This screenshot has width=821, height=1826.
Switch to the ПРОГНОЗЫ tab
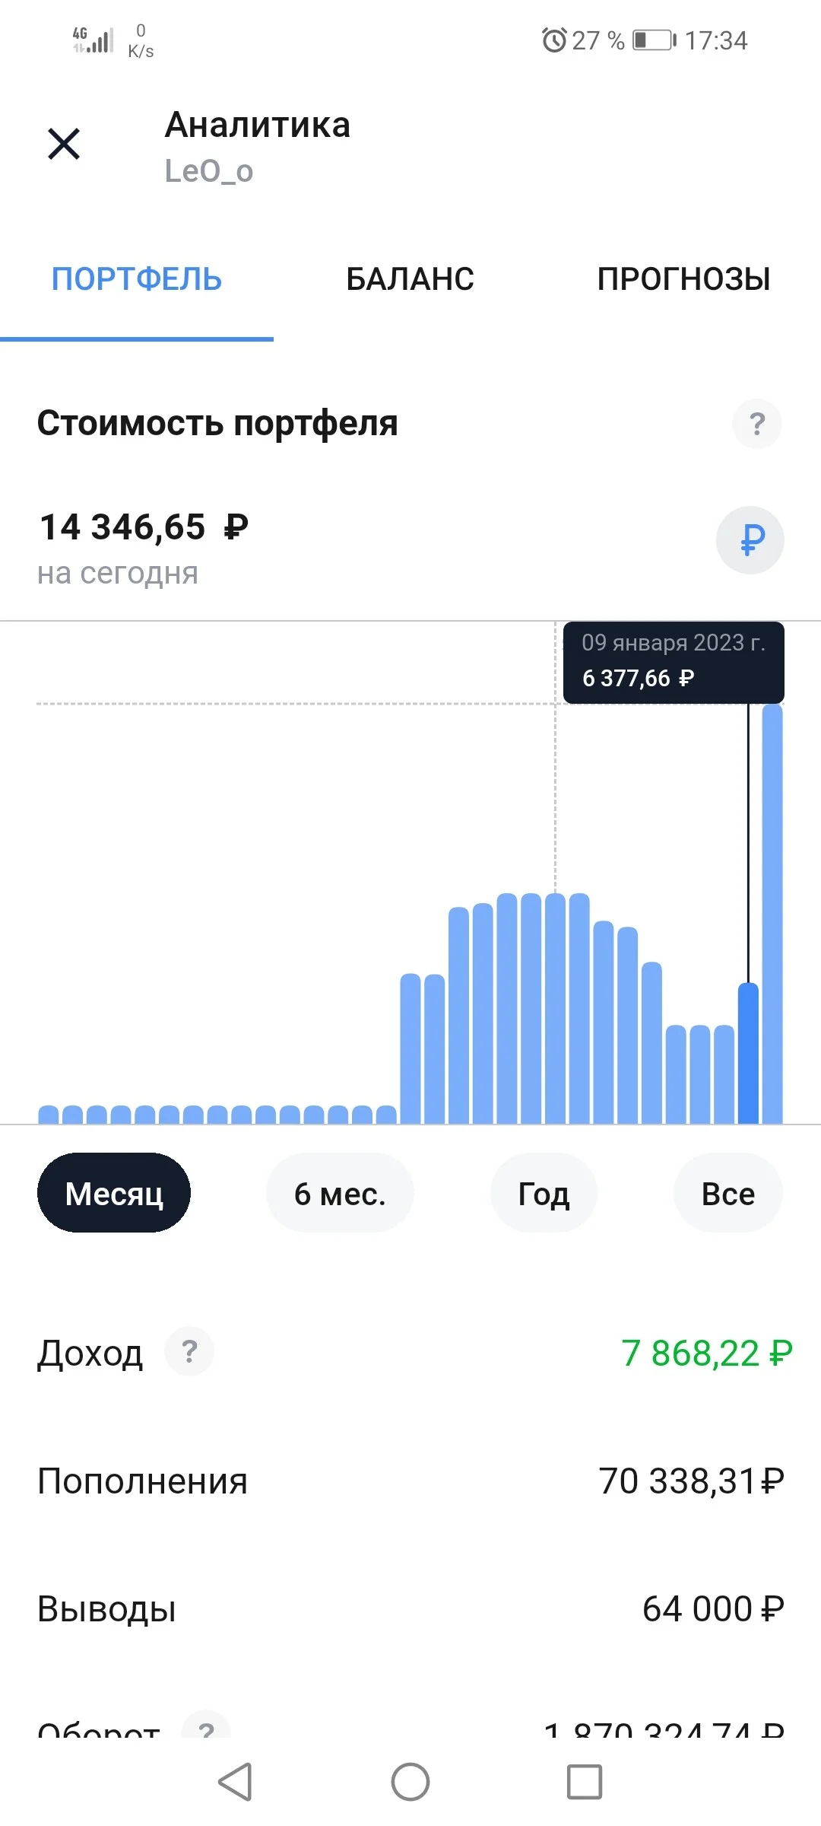pos(683,279)
